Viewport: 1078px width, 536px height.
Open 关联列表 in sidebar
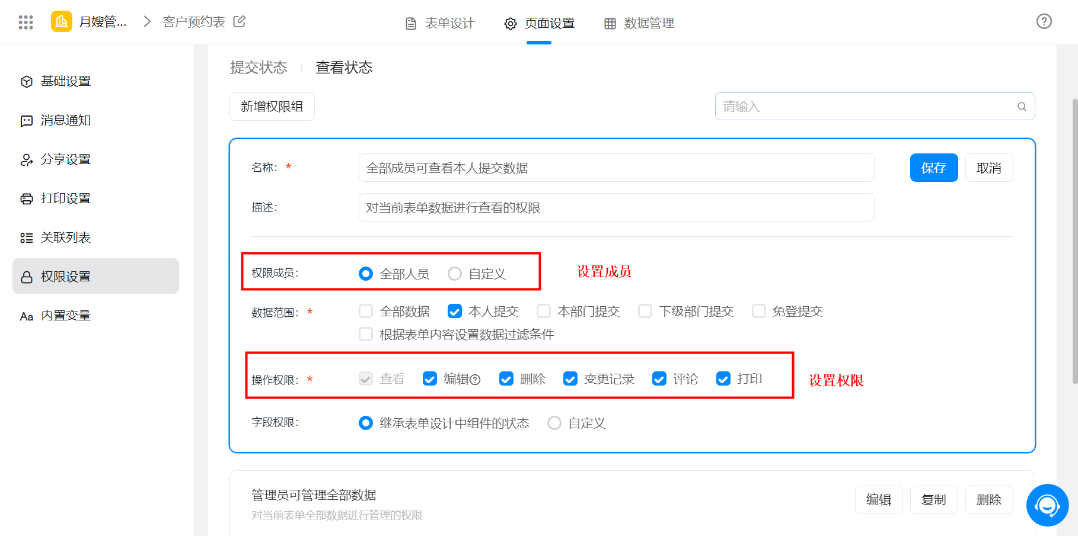(95, 237)
